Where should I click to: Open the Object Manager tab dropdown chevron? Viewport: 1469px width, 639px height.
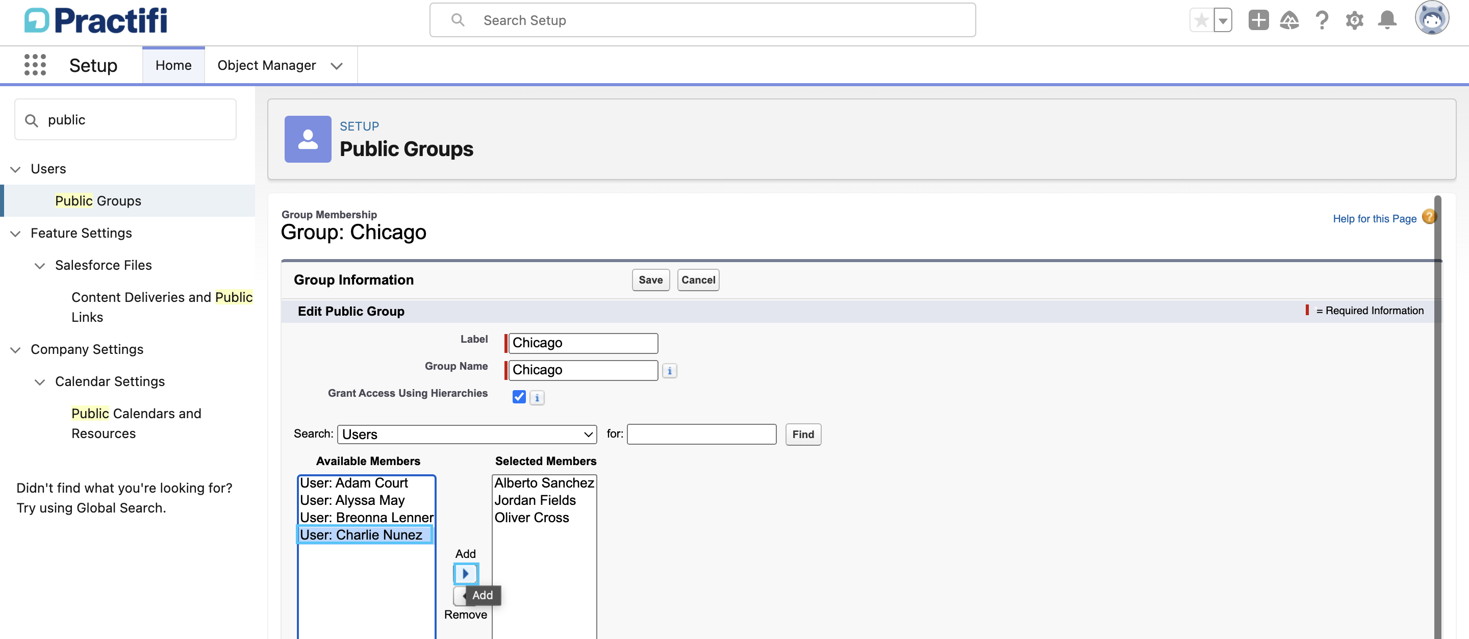pos(337,66)
